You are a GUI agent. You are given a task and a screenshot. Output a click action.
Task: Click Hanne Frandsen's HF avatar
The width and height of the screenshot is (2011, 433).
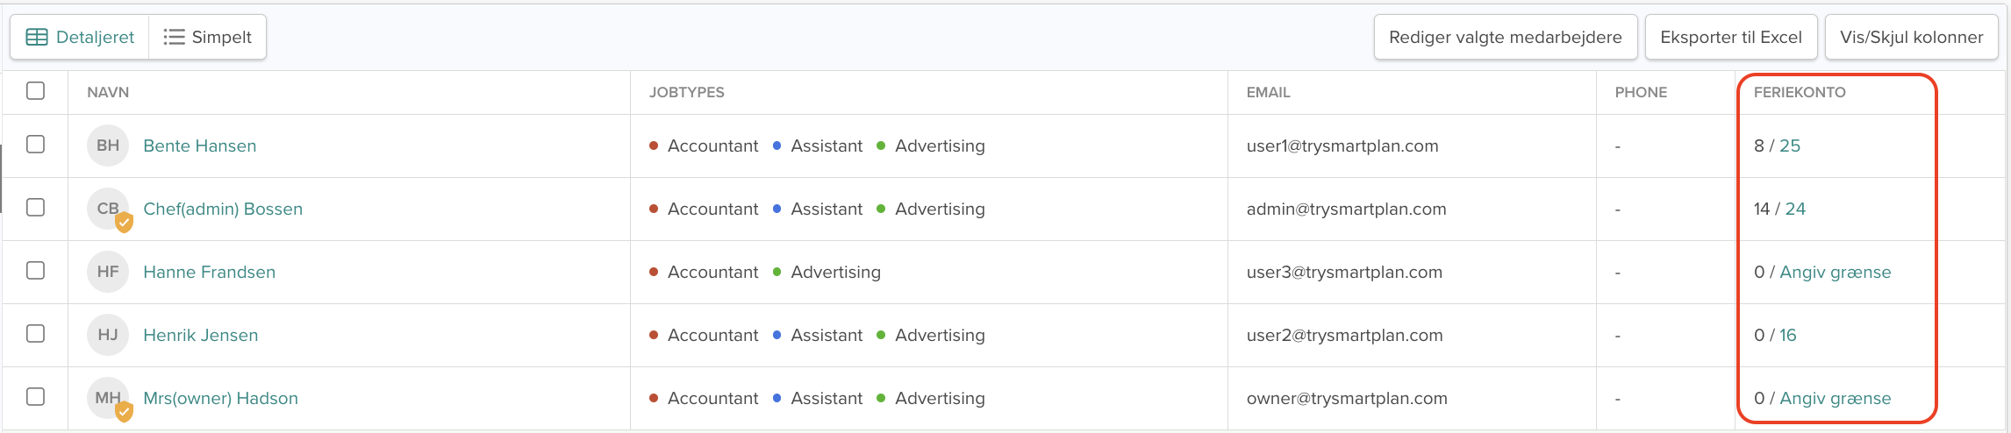tap(108, 272)
